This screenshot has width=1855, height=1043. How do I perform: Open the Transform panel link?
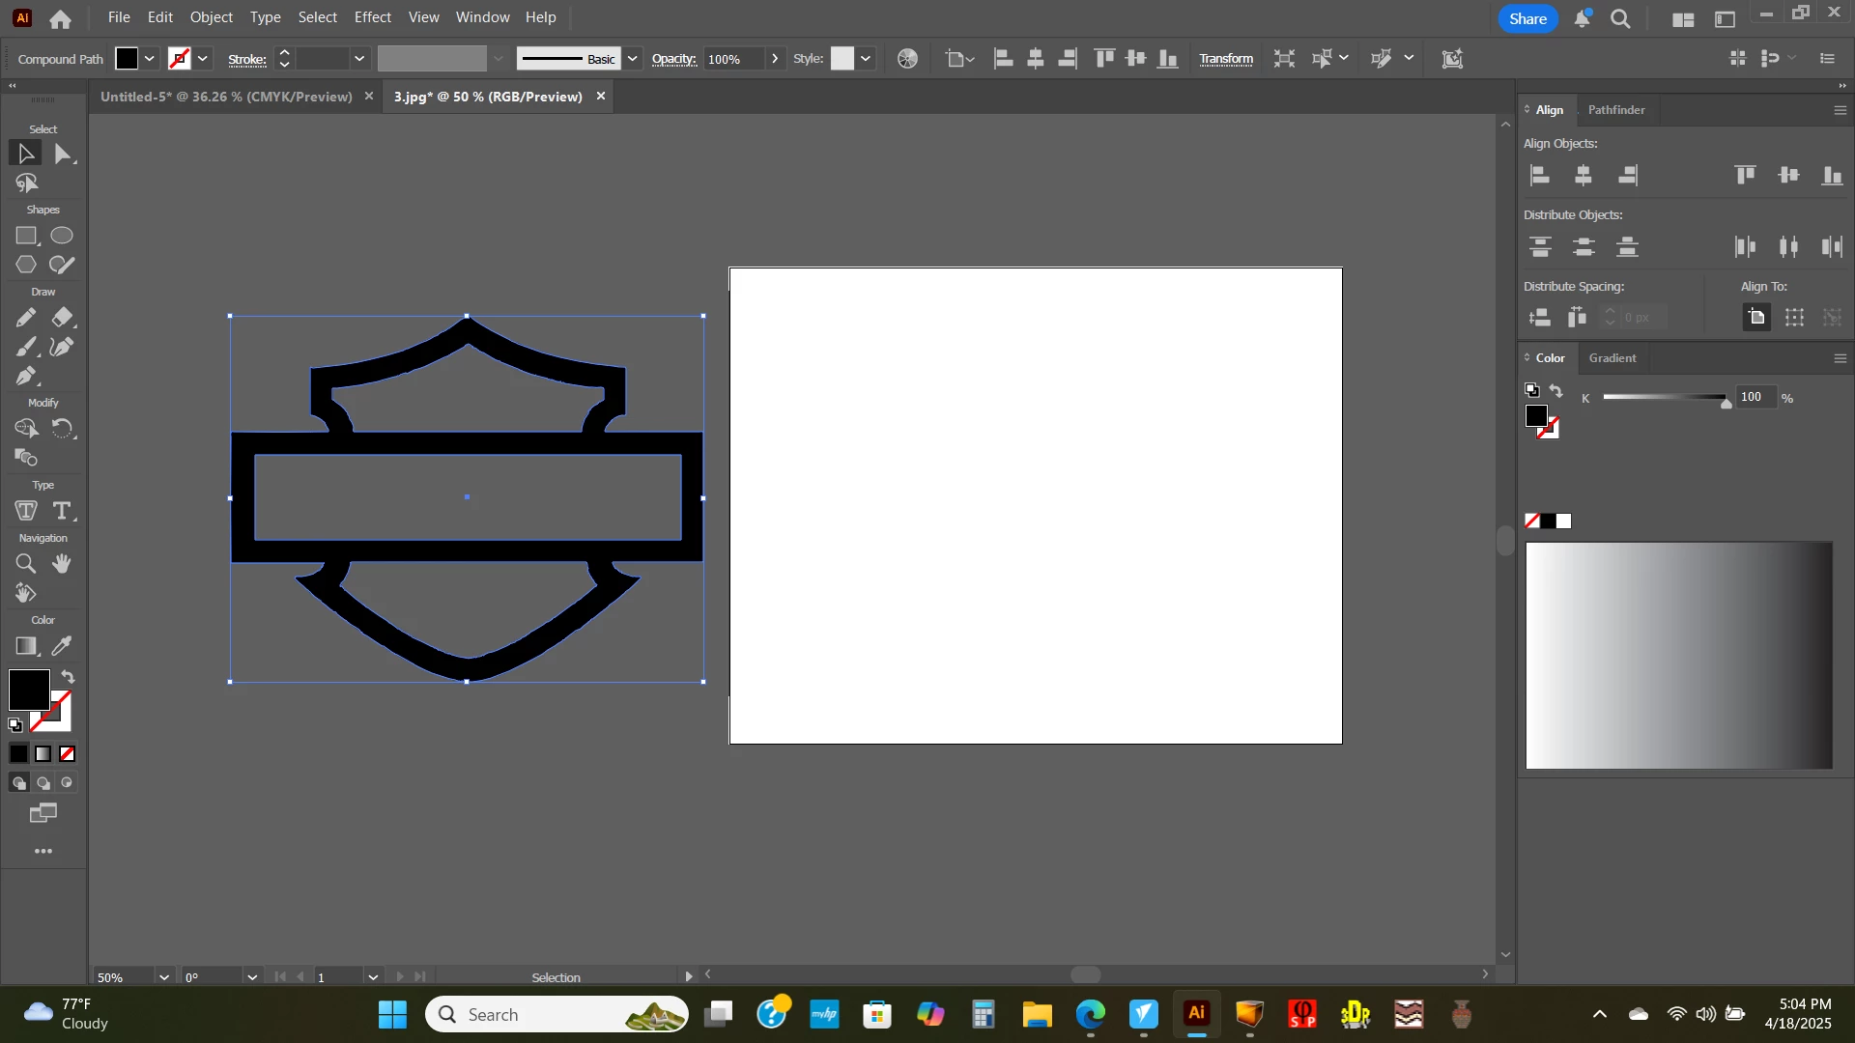1226,59
